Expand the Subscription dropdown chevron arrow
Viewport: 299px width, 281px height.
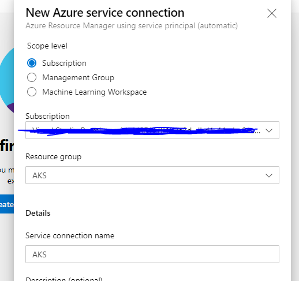[x=269, y=130]
